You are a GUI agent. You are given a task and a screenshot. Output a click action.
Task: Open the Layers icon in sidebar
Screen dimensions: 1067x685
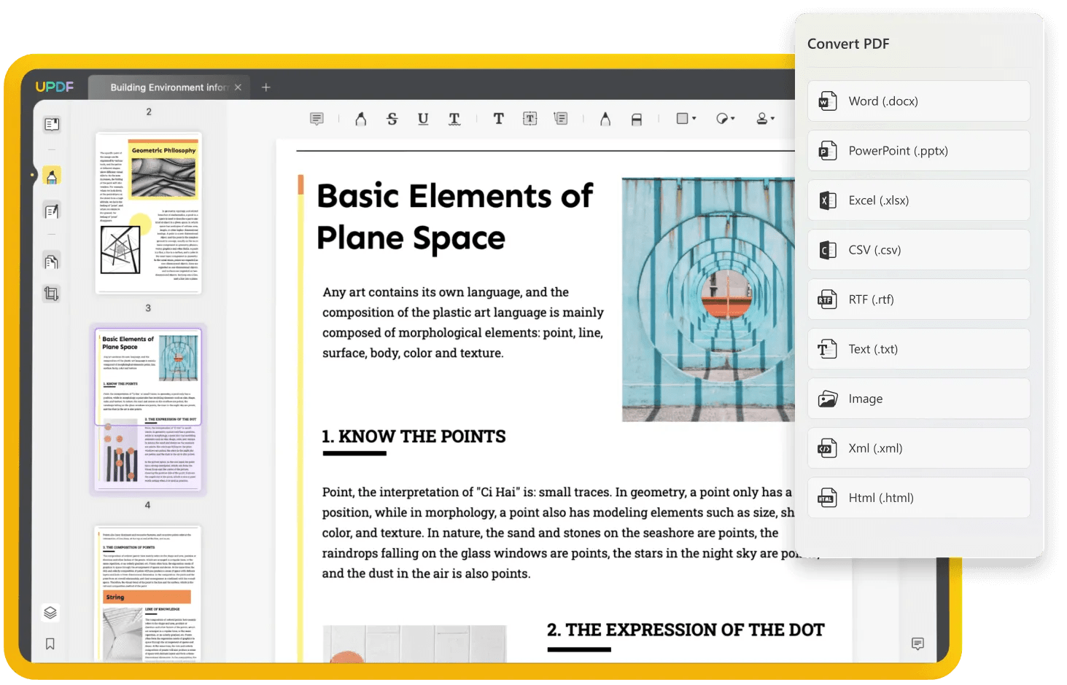(50, 612)
